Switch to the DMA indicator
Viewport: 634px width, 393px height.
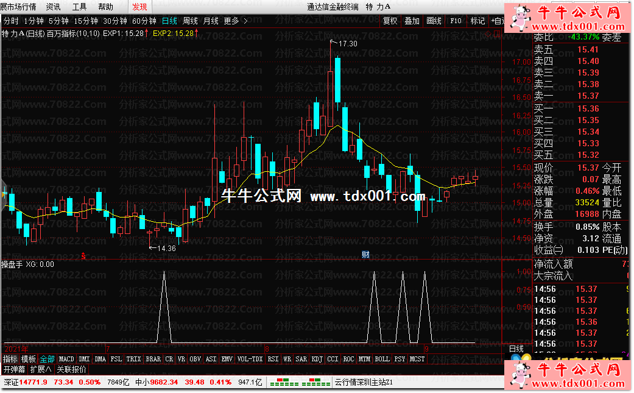coord(100,359)
